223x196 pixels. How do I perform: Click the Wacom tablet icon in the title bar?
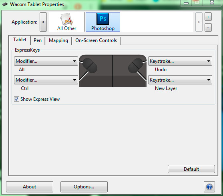5,4
